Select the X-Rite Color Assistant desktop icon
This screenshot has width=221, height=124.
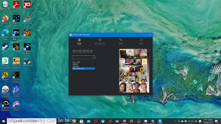tap(6, 91)
